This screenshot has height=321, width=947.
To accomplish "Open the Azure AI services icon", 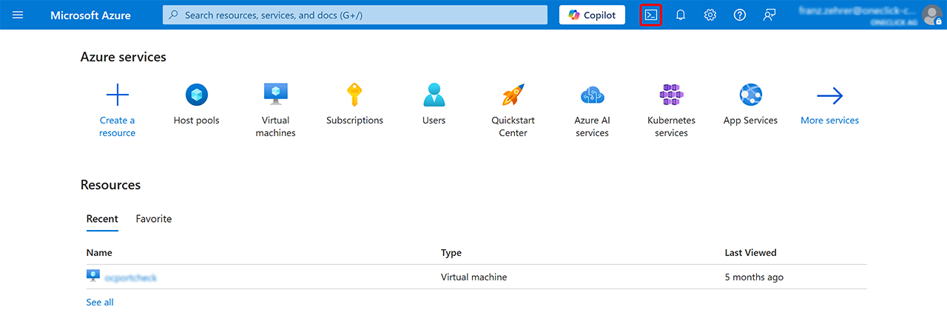I will 592,95.
